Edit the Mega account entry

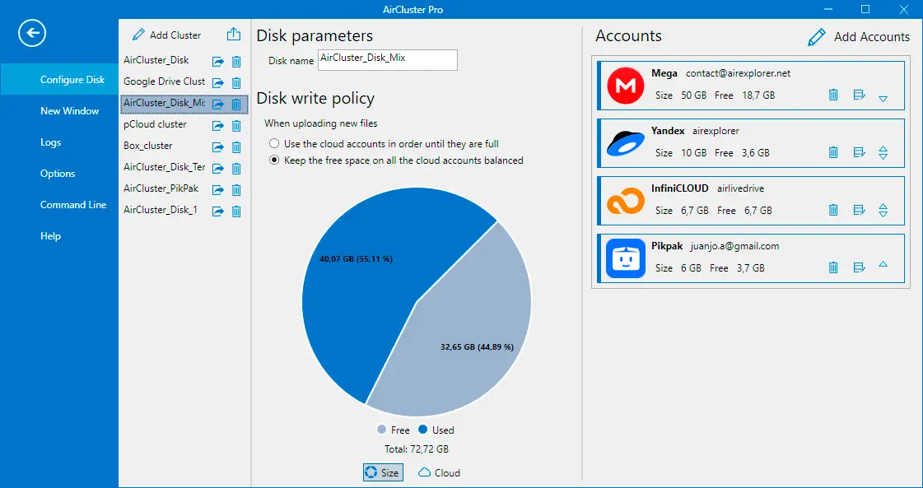pos(860,94)
